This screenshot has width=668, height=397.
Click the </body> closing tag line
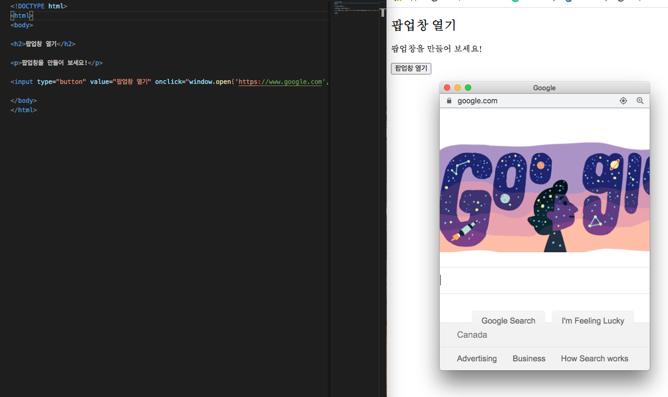[x=24, y=101]
